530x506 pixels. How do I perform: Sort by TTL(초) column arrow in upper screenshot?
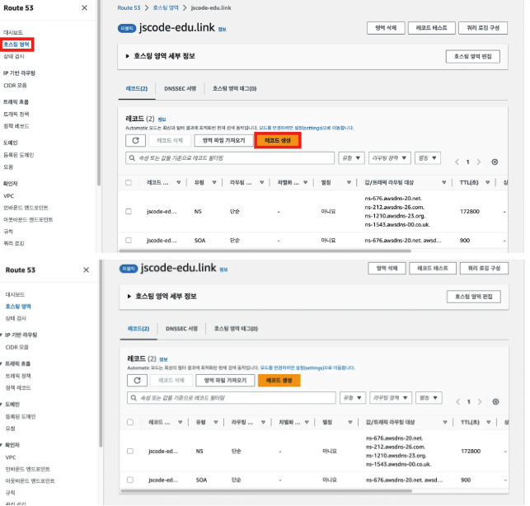click(487, 182)
